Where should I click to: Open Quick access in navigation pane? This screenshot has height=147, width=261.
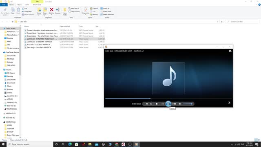tap(11, 29)
